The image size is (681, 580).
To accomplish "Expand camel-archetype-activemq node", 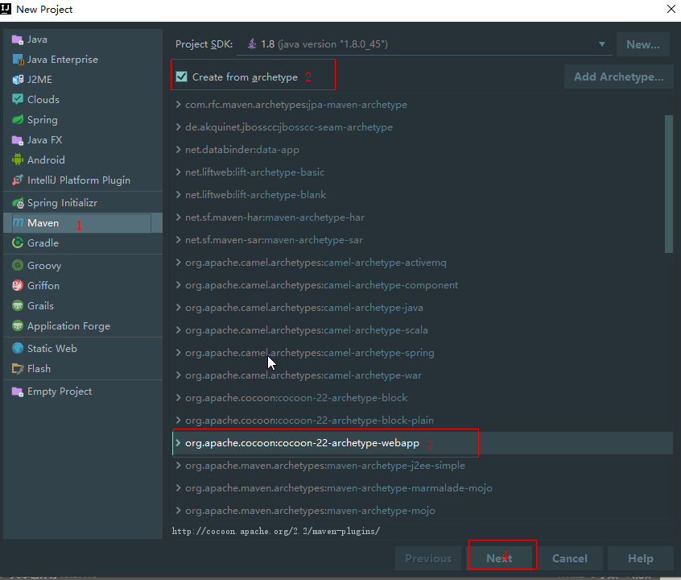I will click(178, 263).
